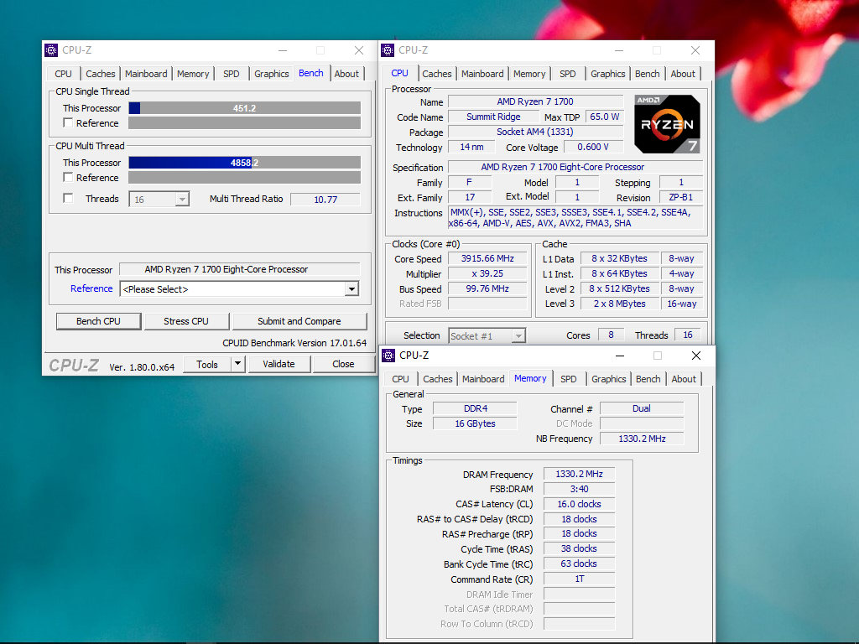Click the single thread score bar showing 451.2
This screenshot has width=859, height=644.
244,108
